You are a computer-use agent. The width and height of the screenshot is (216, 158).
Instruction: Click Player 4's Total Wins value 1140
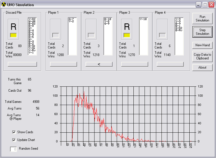click(x=167, y=55)
